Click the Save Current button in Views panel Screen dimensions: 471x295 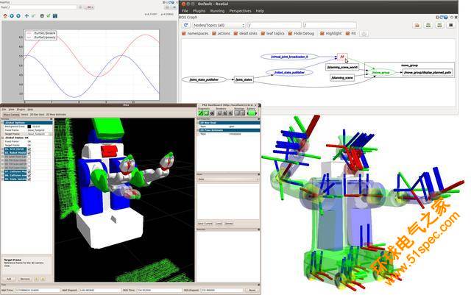click(x=205, y=224)
